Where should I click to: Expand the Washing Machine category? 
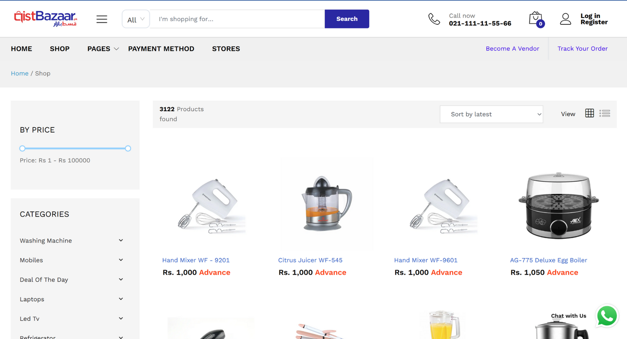click(121, 240)
